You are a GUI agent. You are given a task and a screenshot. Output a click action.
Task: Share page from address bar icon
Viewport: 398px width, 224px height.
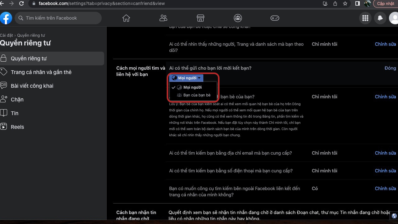(x=335, y=4)
